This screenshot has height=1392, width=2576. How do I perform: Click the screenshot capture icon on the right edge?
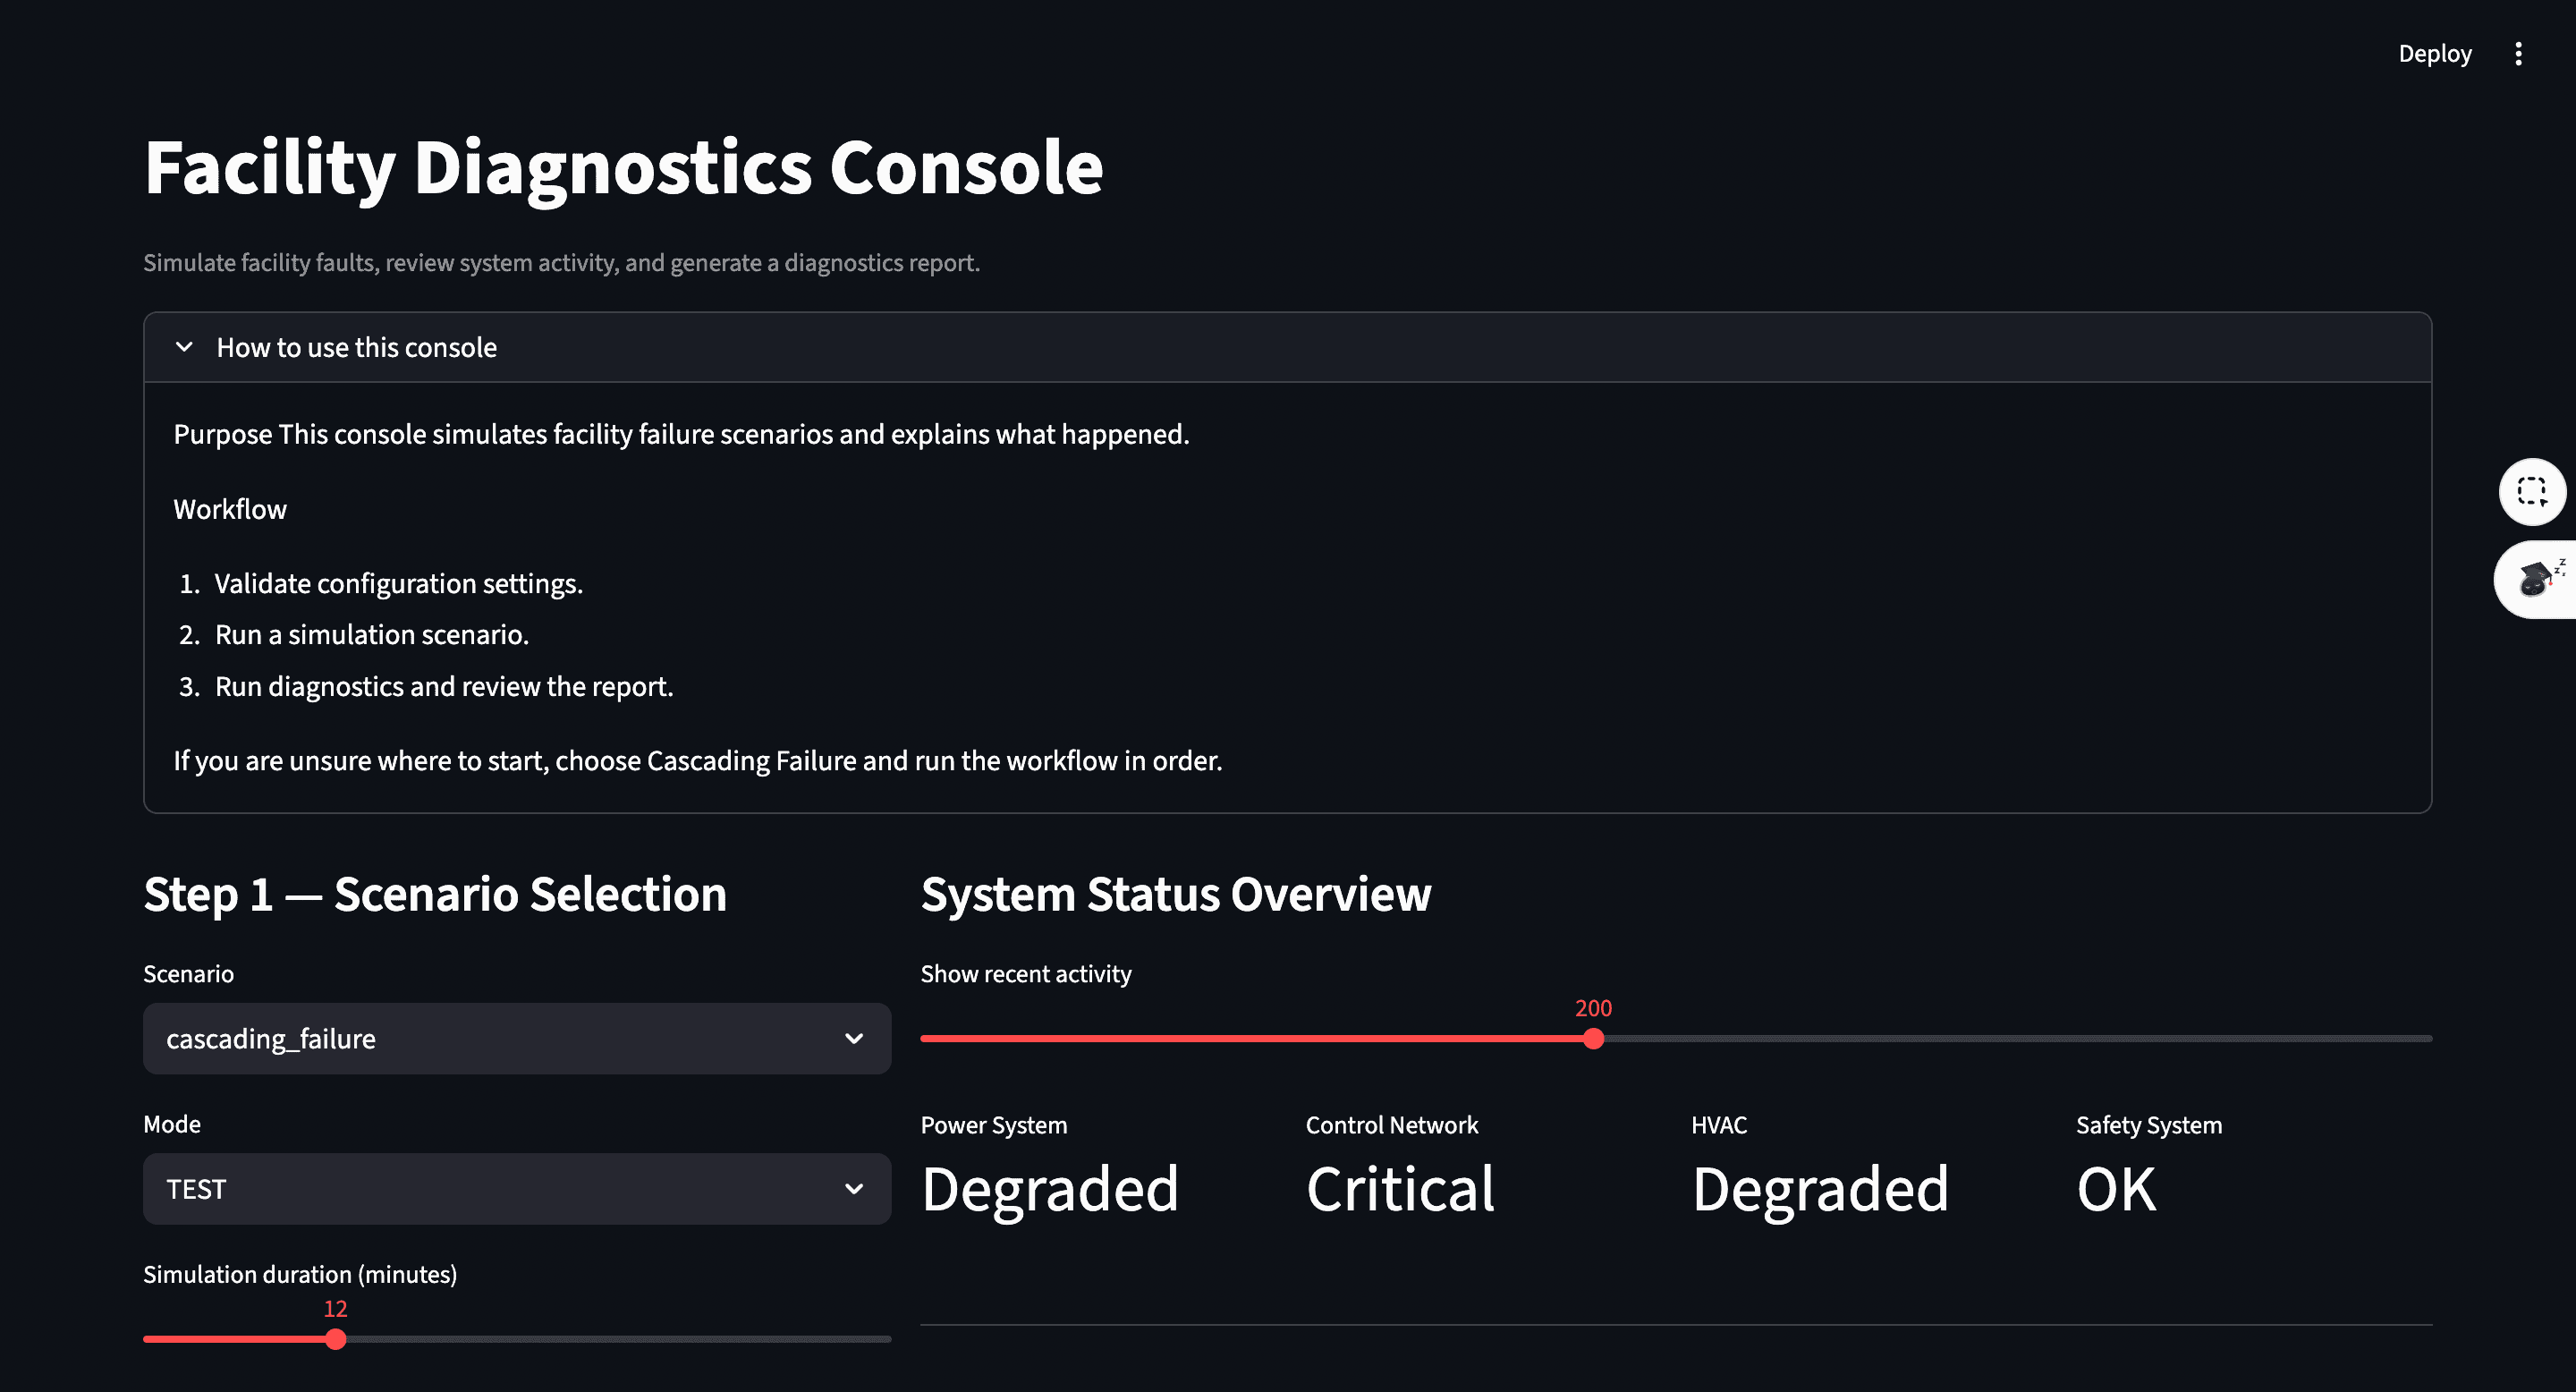[2532, 492]
